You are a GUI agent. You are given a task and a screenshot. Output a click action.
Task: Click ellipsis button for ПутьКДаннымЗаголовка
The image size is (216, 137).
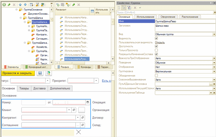211,84
